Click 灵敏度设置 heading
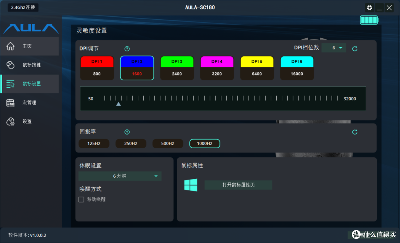The width and height of the screenshot is (400, 243). [x=91, y=31]
